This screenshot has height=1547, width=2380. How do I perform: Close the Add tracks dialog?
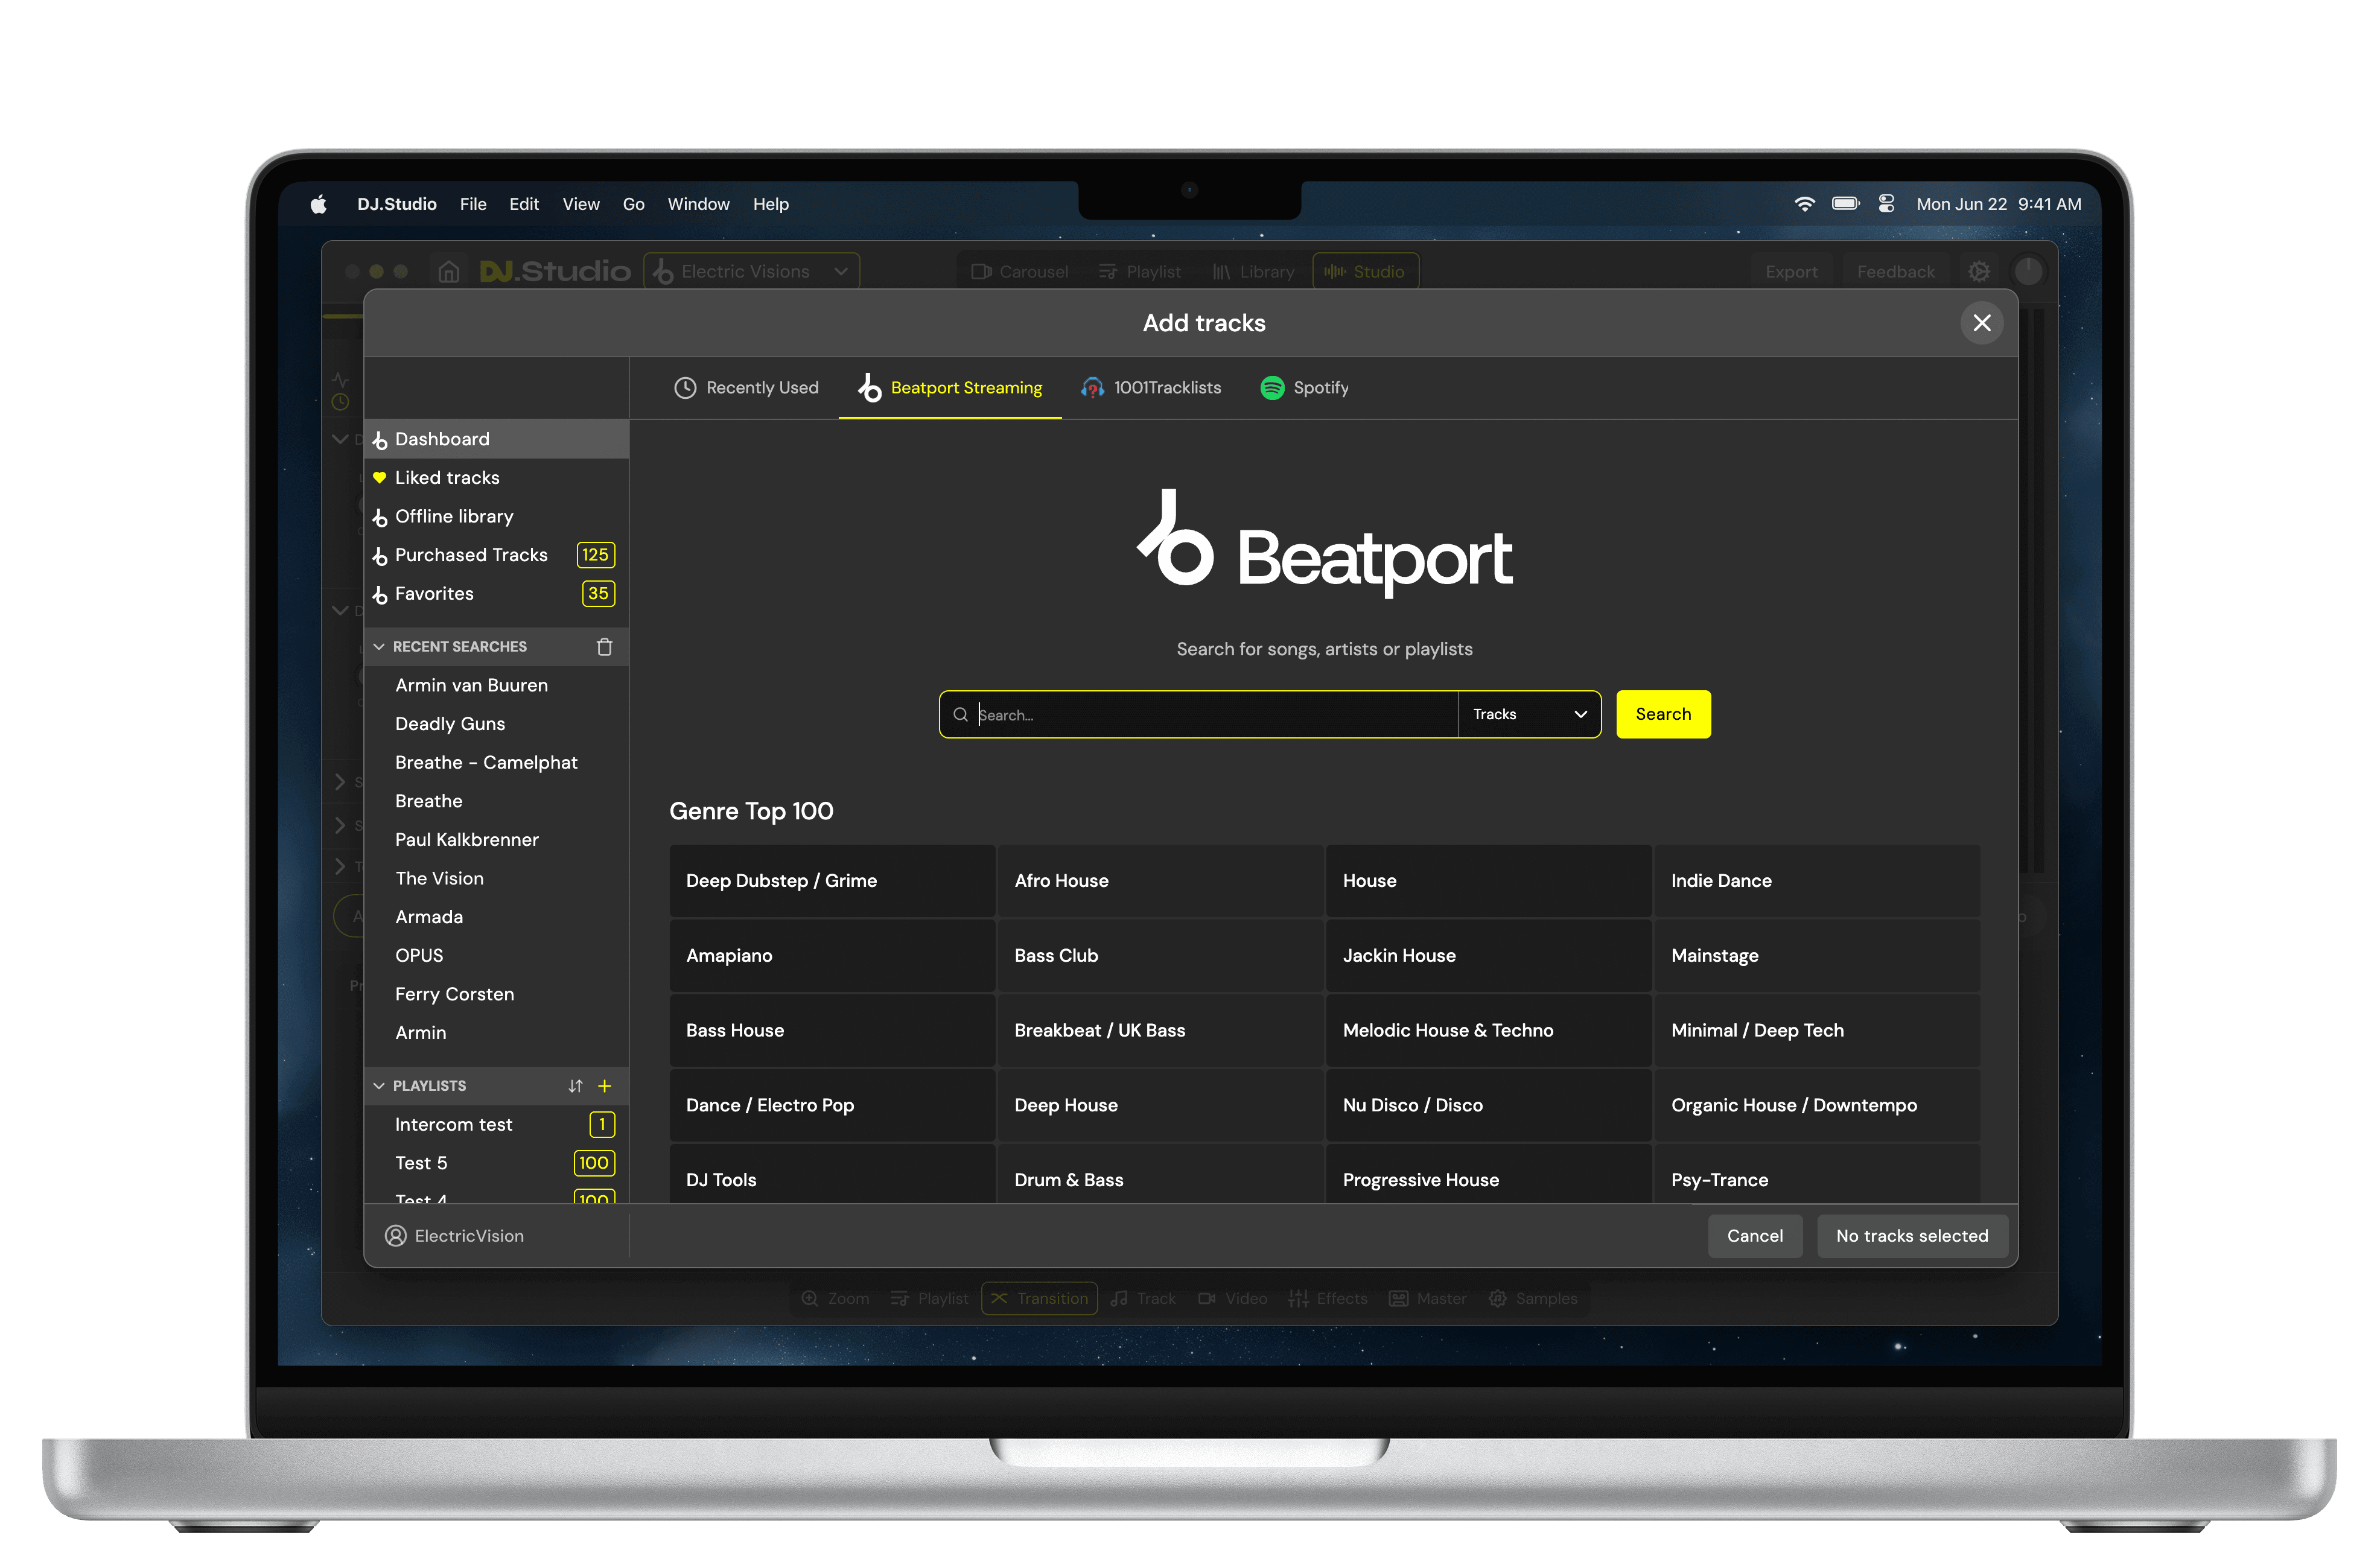(1981, 323)
